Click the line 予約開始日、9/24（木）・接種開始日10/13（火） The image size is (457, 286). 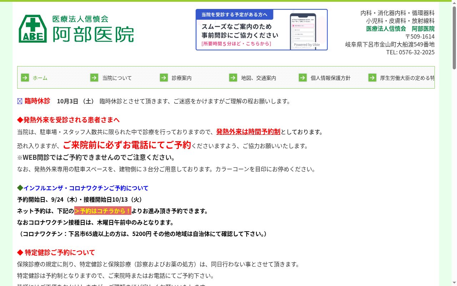(81, 199)
